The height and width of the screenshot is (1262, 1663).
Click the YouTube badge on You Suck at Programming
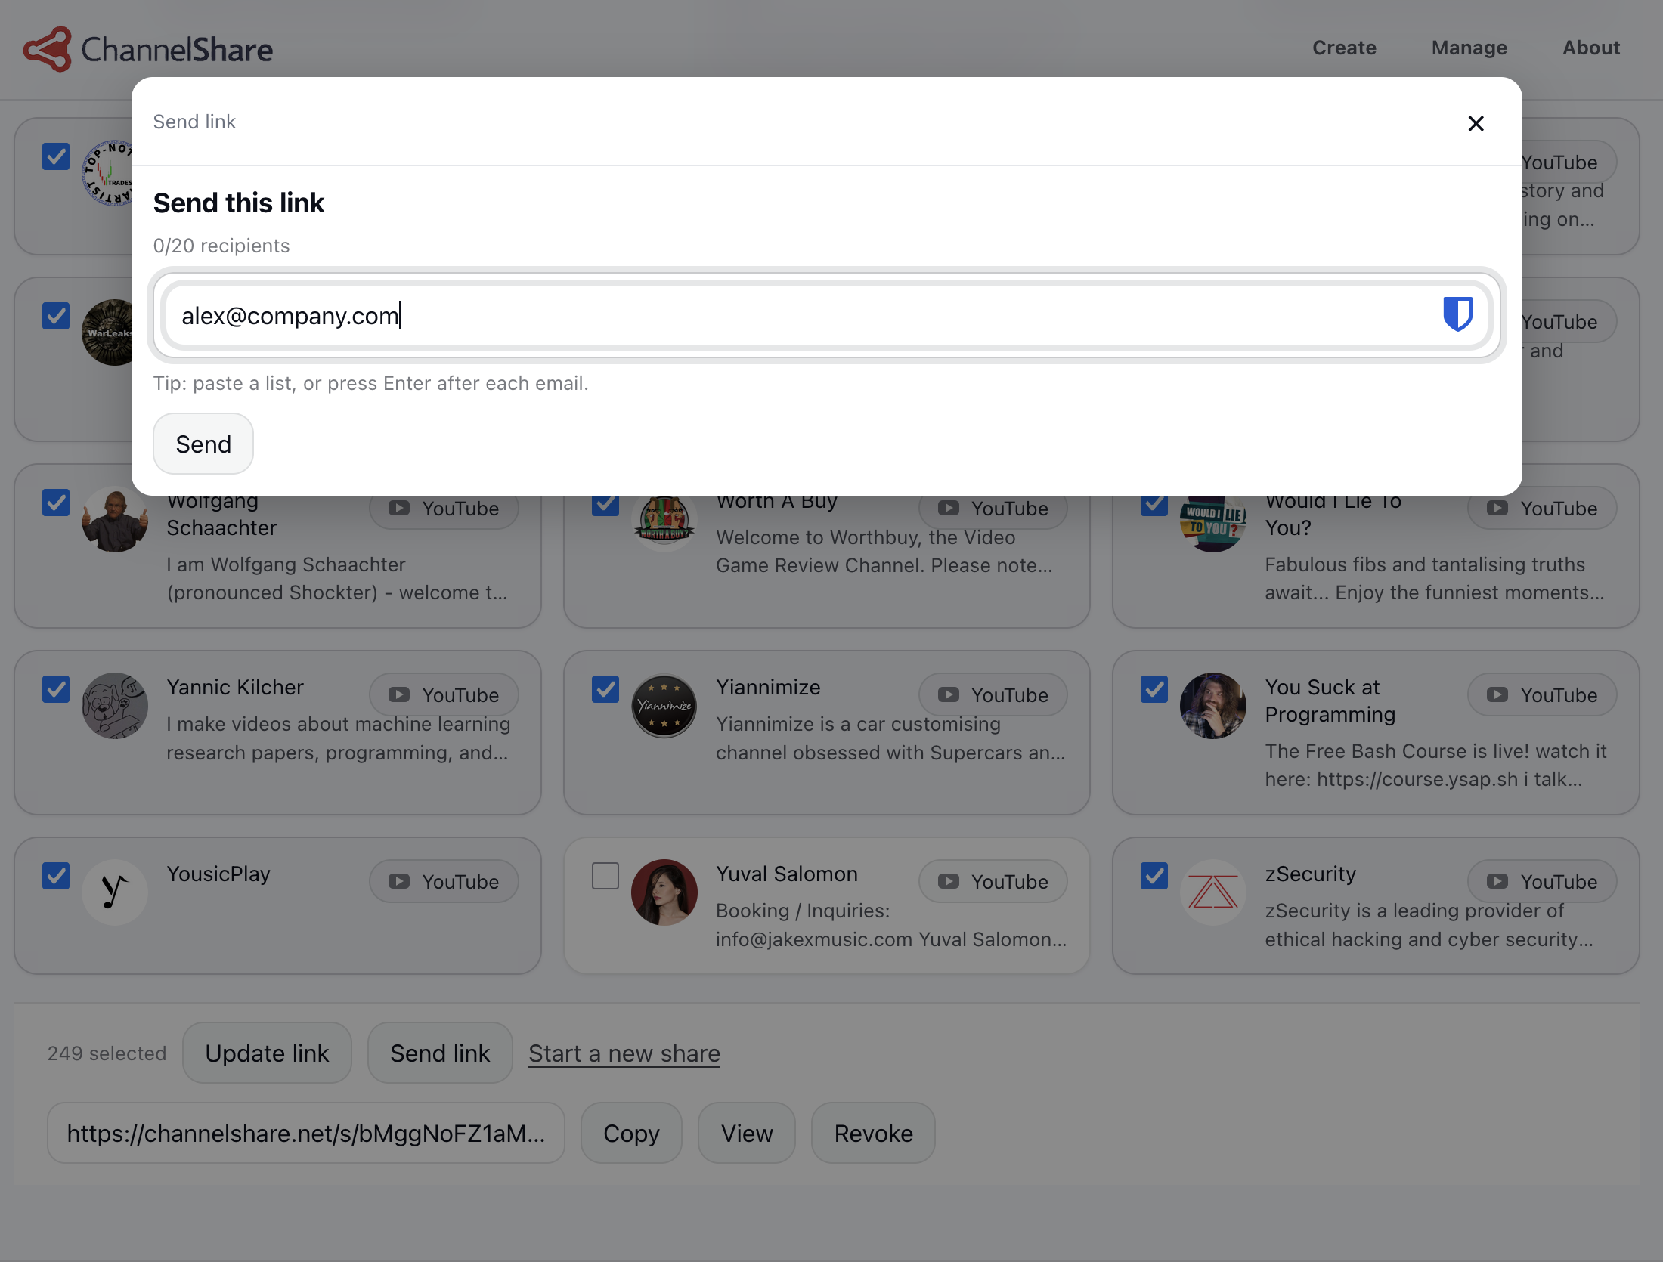pyautogui.click(x=1542, y=694)
